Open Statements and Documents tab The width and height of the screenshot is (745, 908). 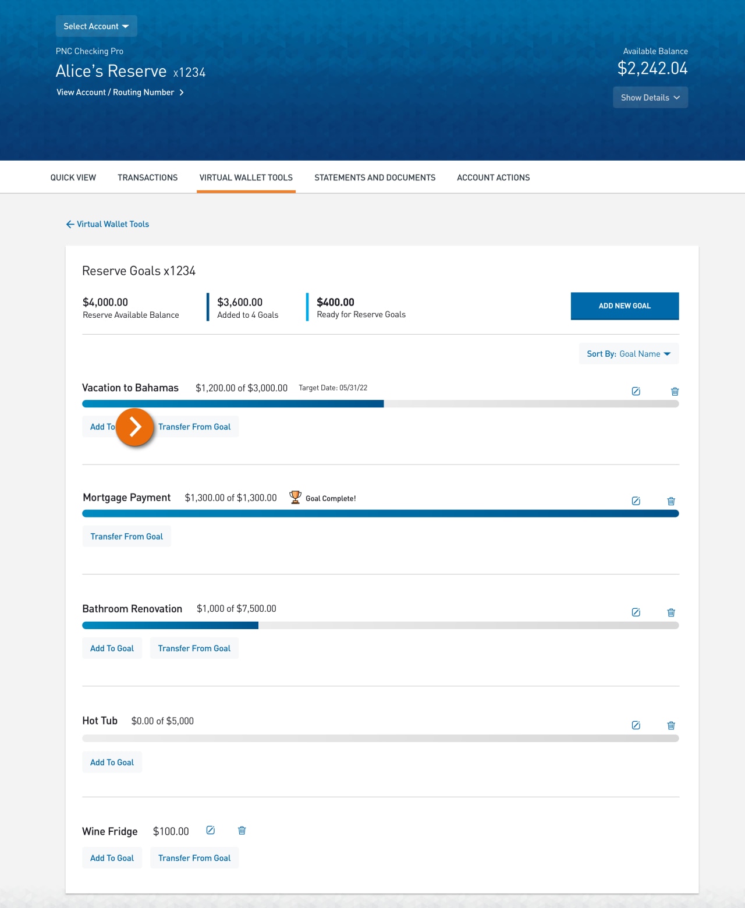click(375, 178)
